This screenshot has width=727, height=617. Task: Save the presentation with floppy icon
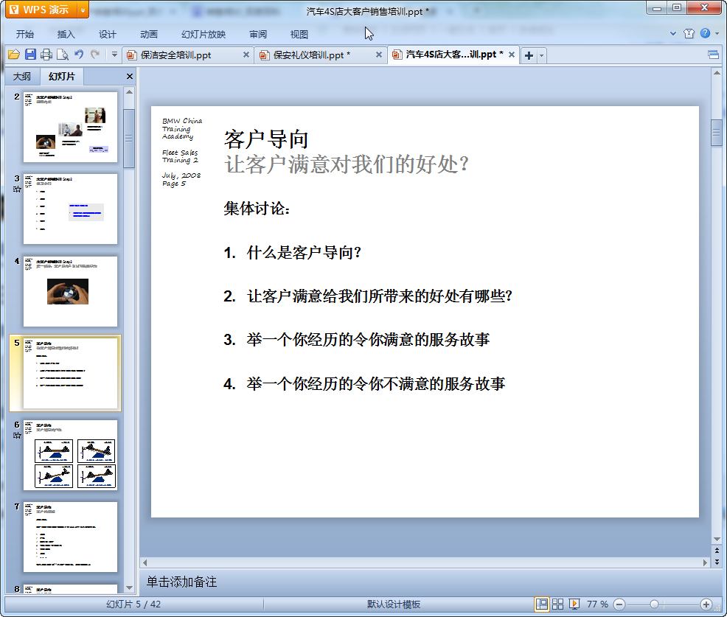pyautogui.click(x=31, y=55)
